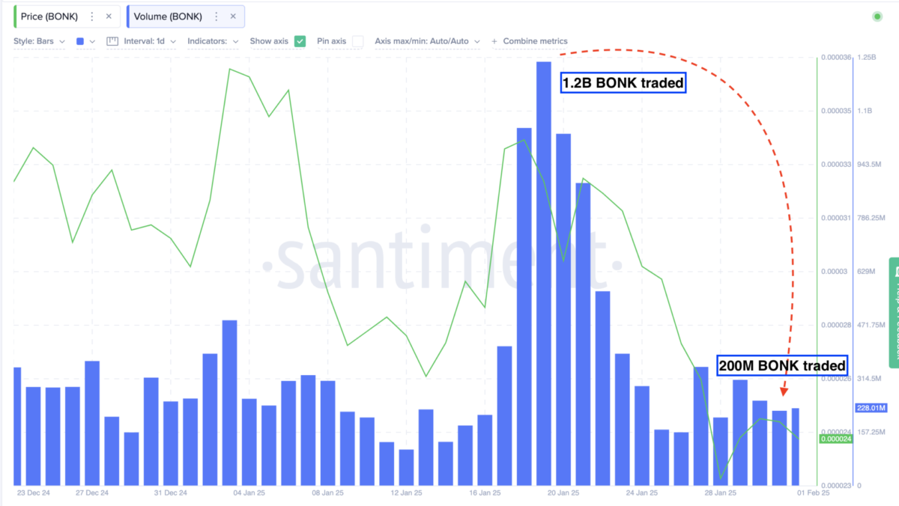Expand the Indicators dropdown
Viewport: 899px width, 506px height.
pyautogui.click(x=213, y=42)
